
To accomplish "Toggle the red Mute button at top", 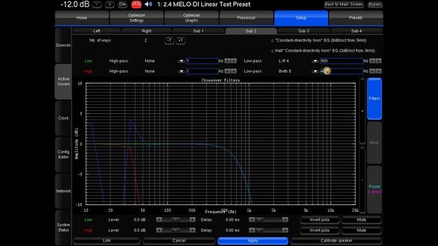I will click(136, 4).
